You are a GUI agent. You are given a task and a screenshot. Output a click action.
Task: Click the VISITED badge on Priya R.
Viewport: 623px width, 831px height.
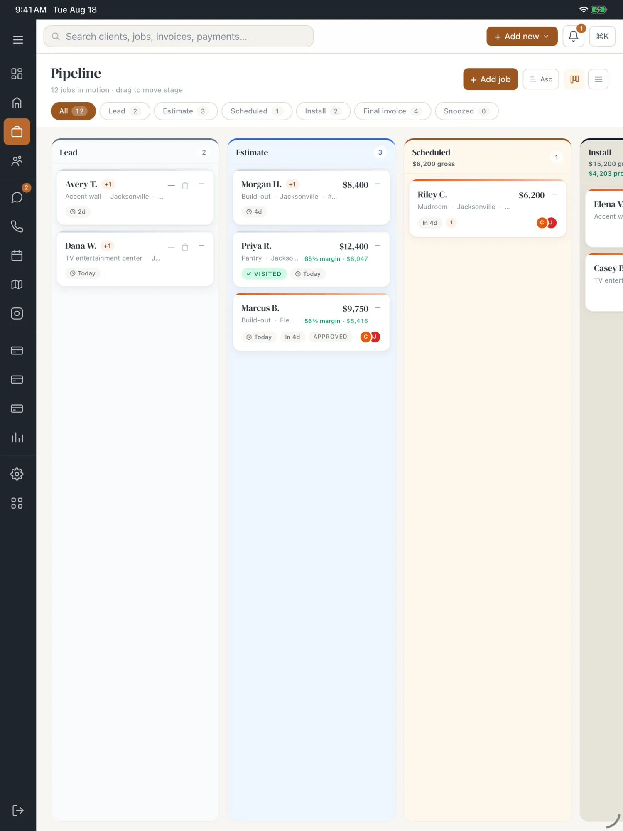(x=264, y=274)
